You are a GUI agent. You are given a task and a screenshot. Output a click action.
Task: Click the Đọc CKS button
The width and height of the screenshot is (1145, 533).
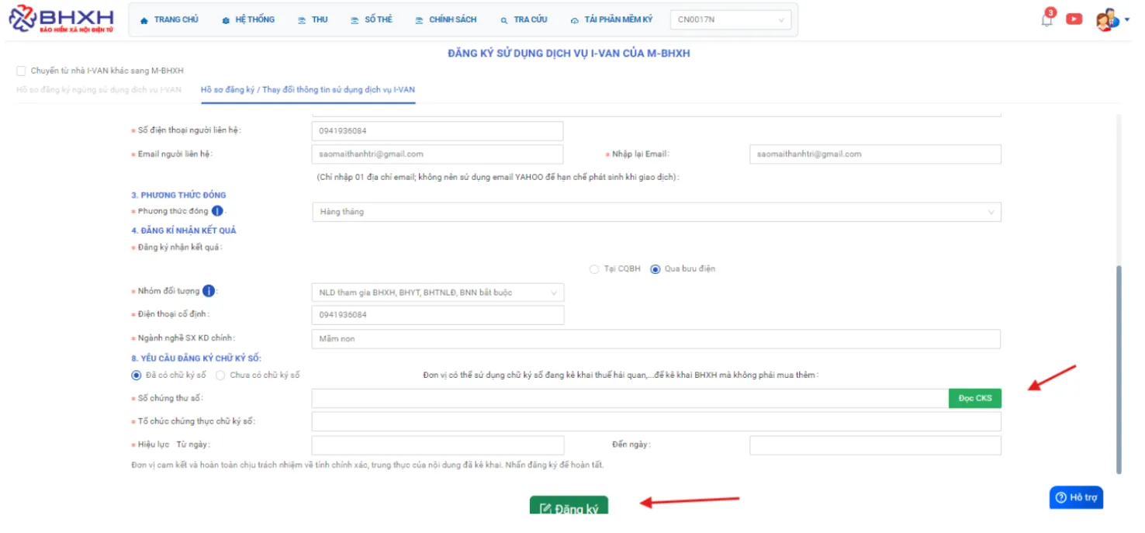point(975,398)
